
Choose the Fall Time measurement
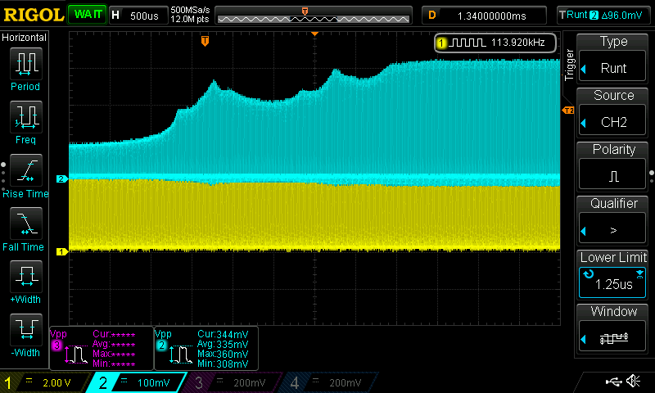click(x=25, y=228)
